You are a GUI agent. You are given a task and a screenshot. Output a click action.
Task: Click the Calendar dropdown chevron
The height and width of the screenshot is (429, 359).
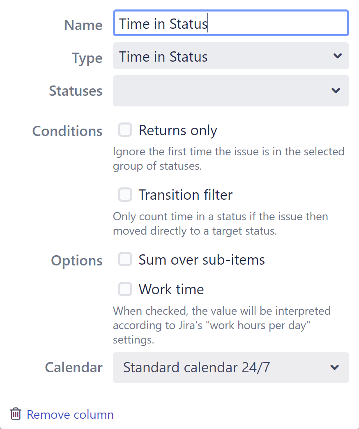coord(336,368)
